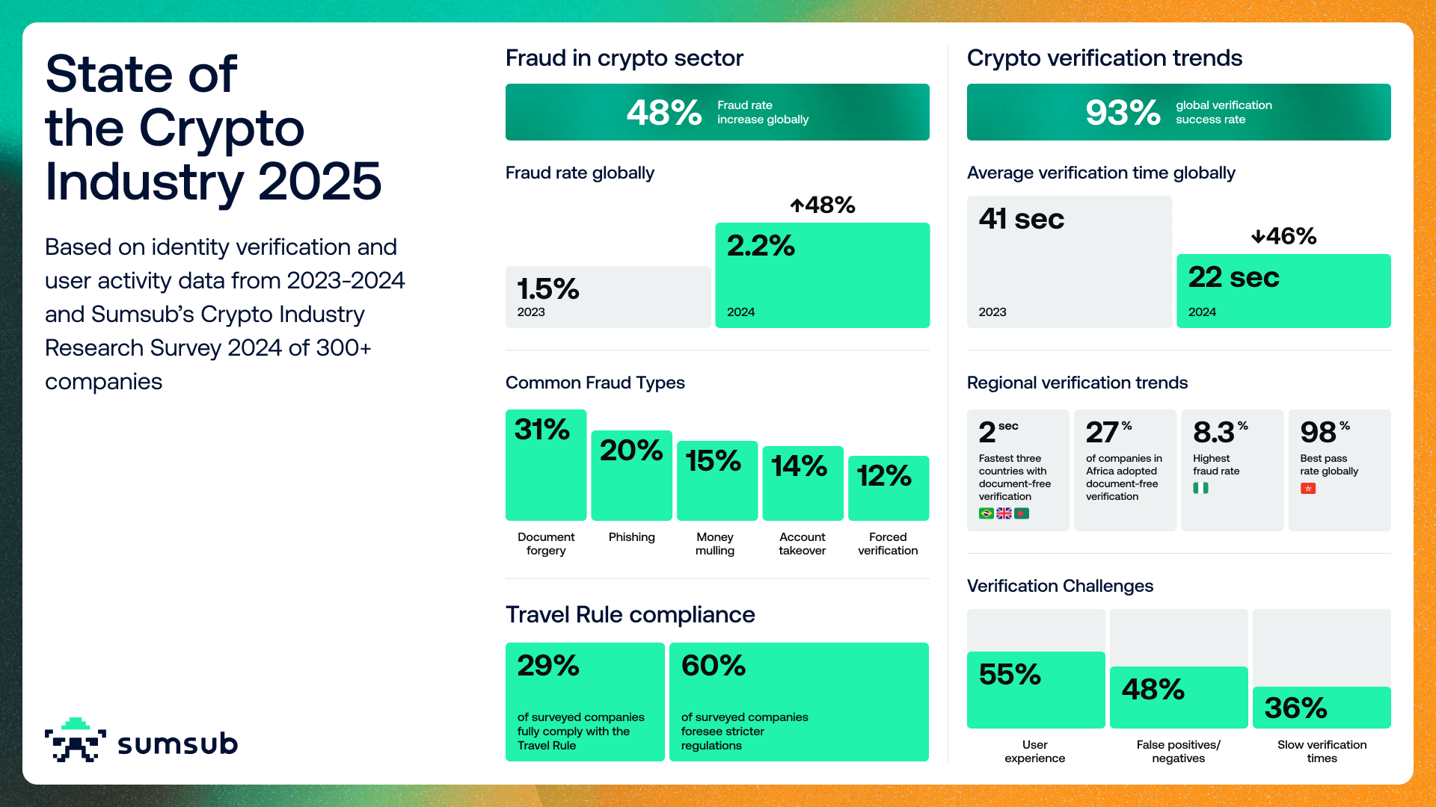This screenshot has height=807, width=1436.
Task: Select the 31% Document forgery bar
Action: click(x=546, y=465)
